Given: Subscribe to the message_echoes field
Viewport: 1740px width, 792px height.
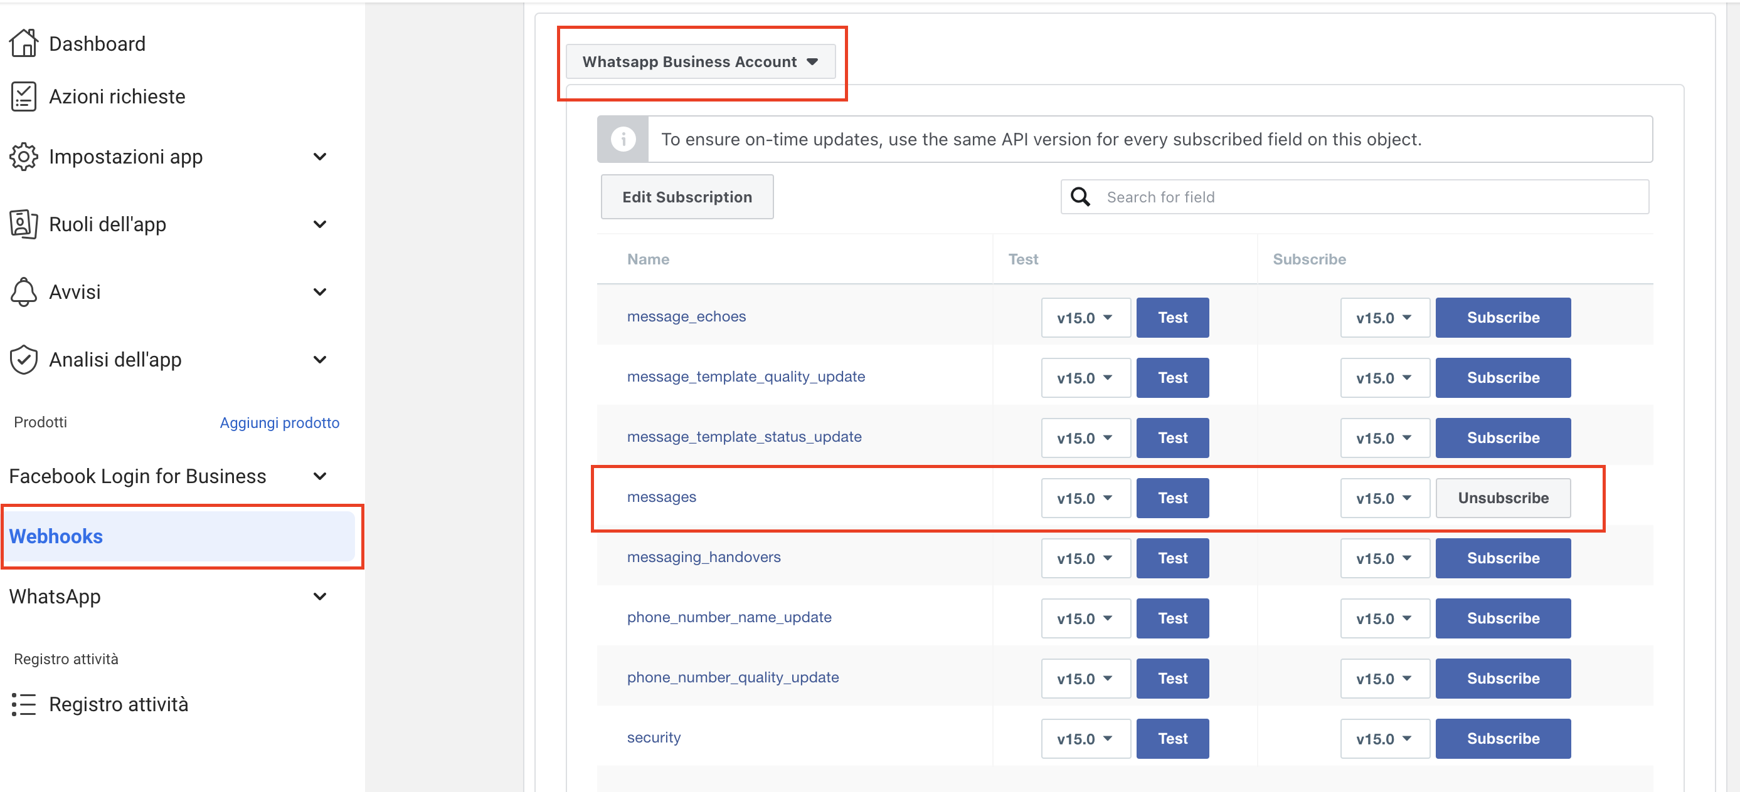Looking at the screenshot, I should pos(1502,317).
